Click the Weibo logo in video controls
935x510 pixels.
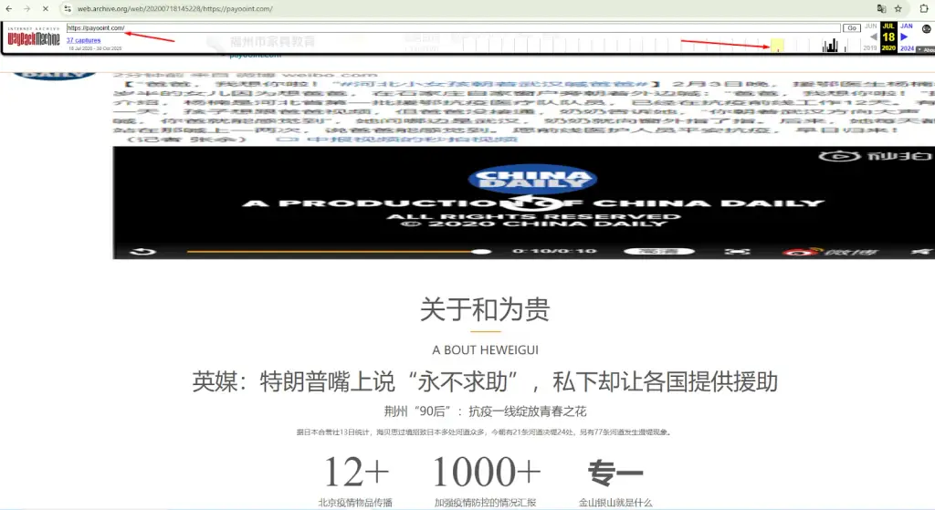tap(831, 252)
